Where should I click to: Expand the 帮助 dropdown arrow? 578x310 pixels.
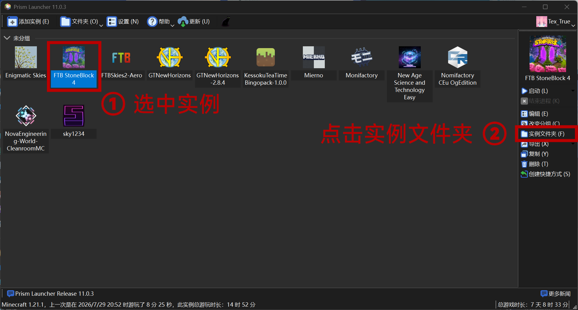pos(172,25)
